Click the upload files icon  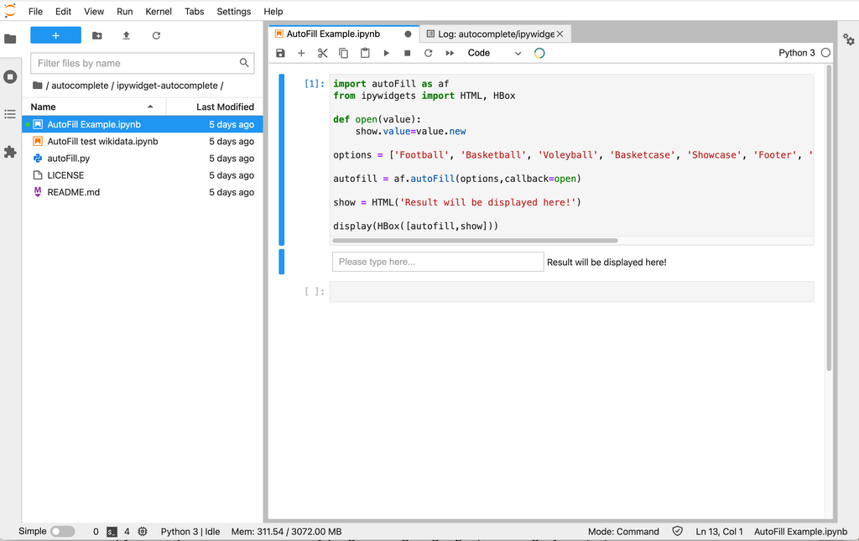click(x=126, y=35)
